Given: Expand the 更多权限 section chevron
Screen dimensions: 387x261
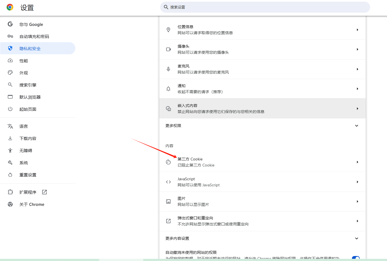Looking at the screenshot, I should point(357,126).
